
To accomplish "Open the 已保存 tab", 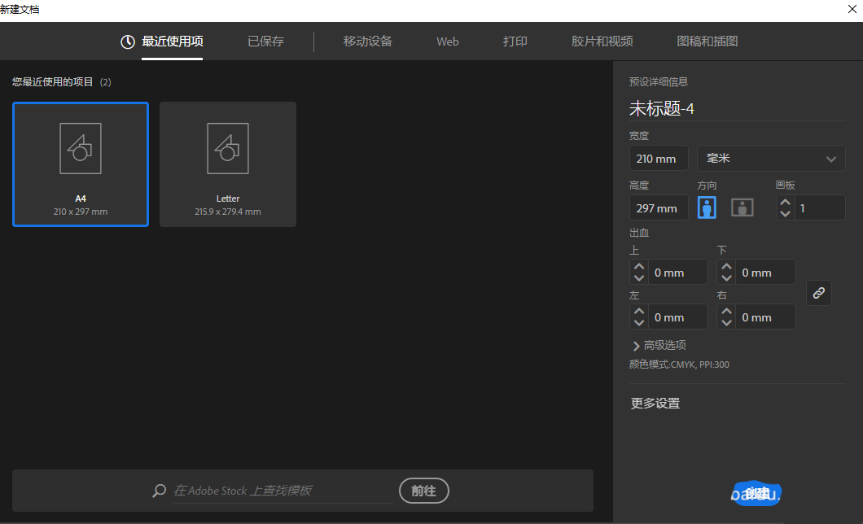I will (266, 41).
